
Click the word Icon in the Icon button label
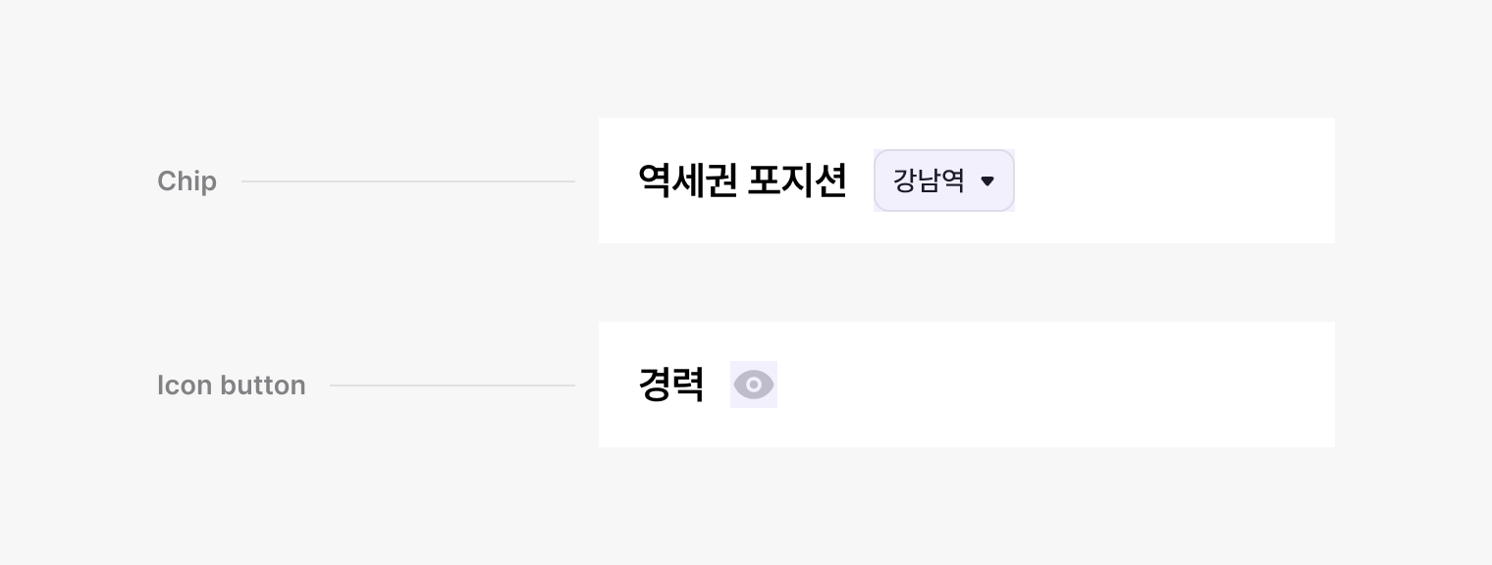click(183, 385)
